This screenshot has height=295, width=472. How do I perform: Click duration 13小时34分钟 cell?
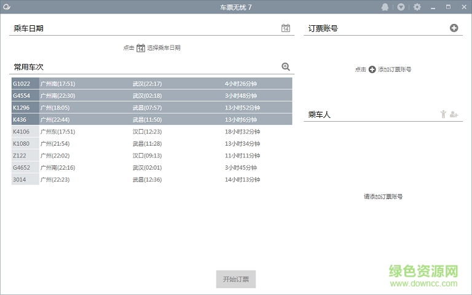(242, 144)
